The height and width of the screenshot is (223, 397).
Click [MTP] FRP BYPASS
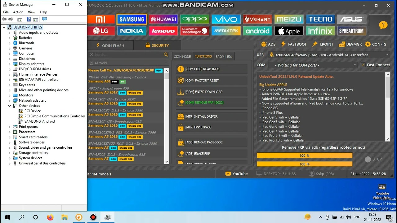click(x=212, y=127)
